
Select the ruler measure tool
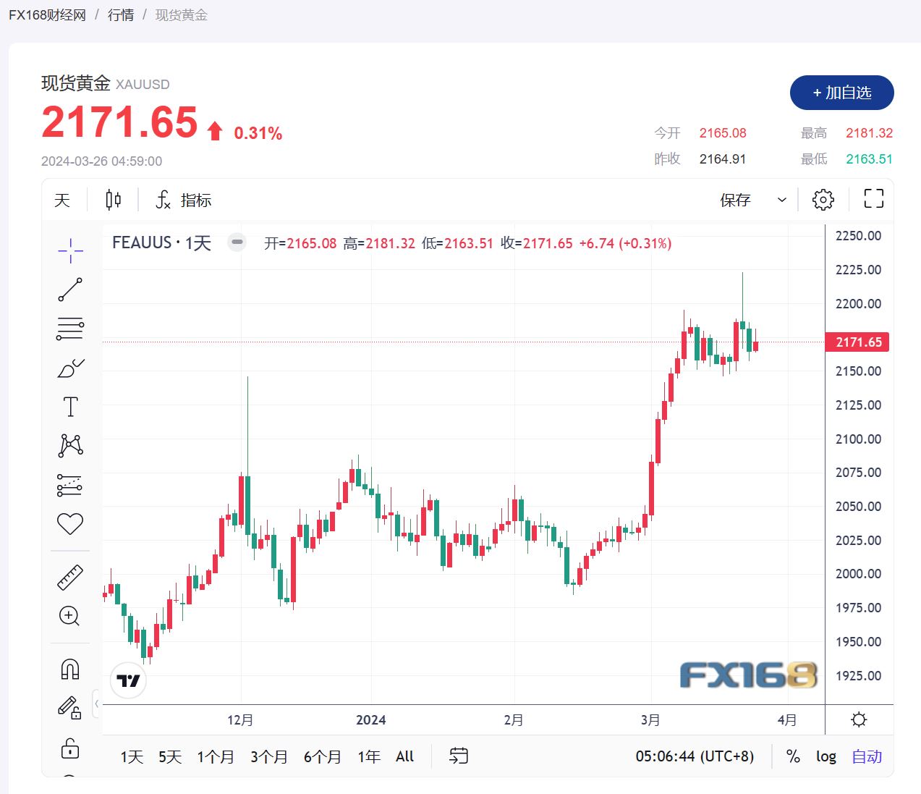coord(69,577)
